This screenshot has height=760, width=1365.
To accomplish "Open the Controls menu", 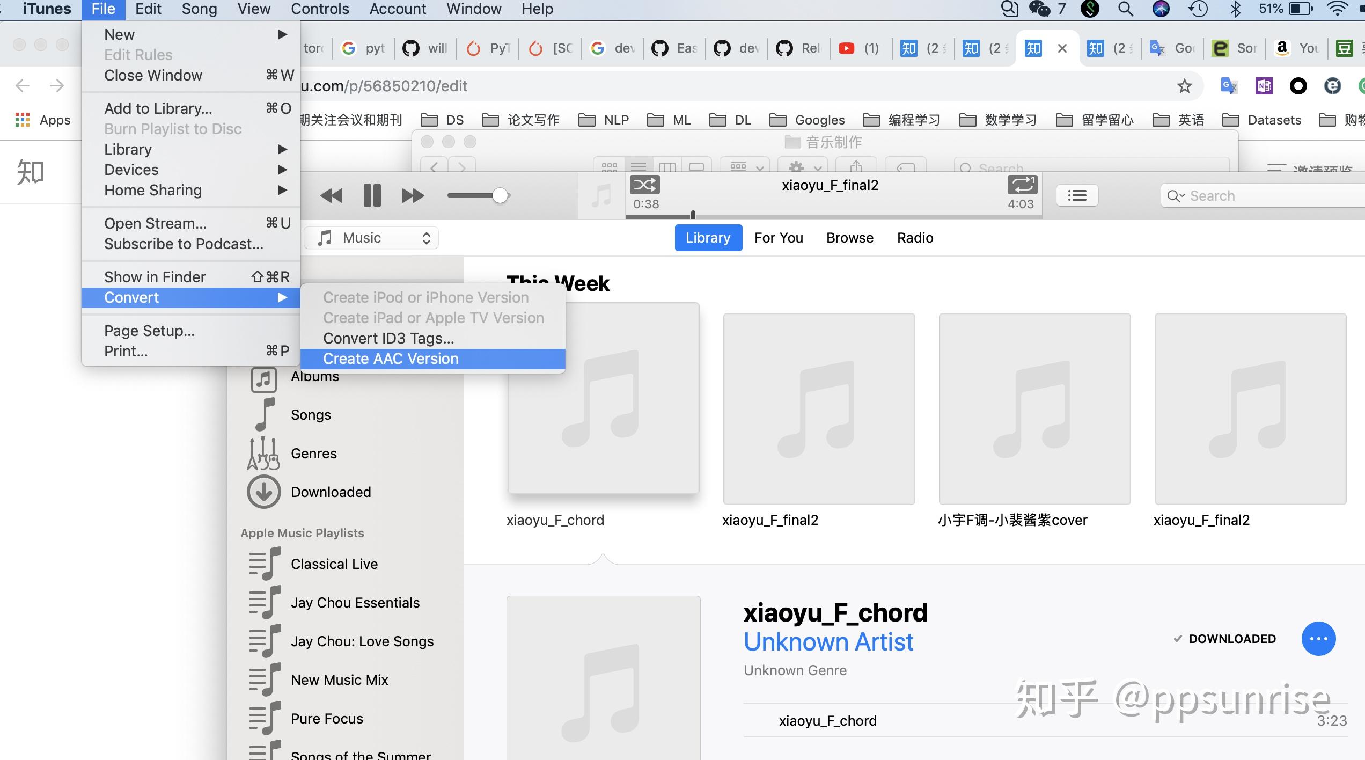I will [320, 9].
